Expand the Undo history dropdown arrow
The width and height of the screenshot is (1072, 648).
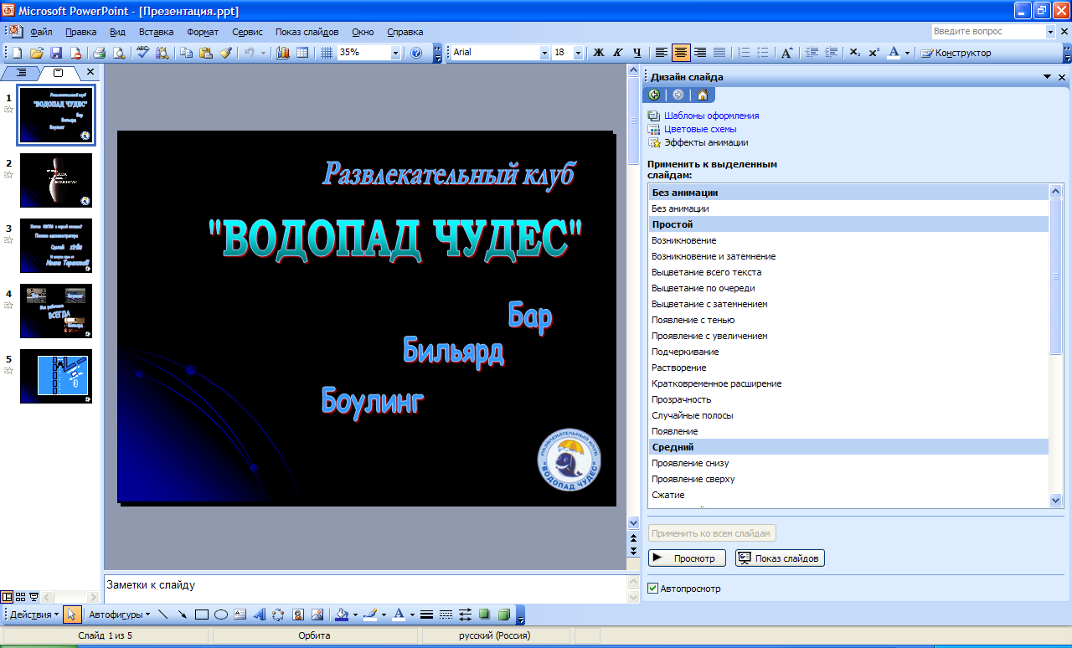click(x=263, y=53)
